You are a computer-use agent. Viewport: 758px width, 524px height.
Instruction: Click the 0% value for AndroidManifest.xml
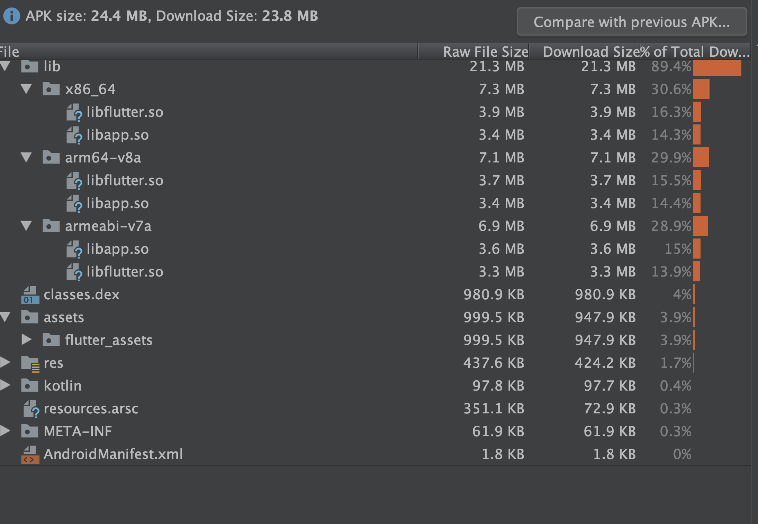682,454
